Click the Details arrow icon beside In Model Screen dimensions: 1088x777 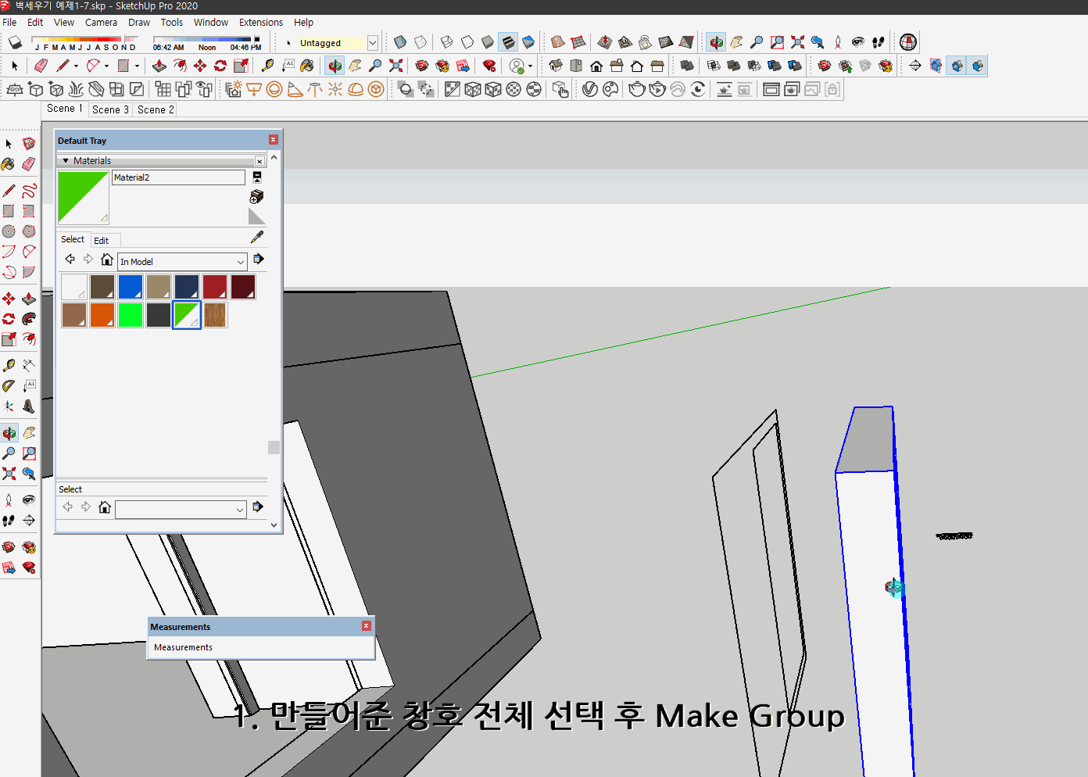[x=258, y=259]
